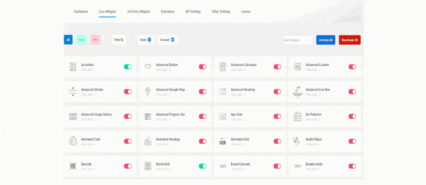Show only Unused widgets
The height and width of the screenshot is (185, 426).
(167, 40)
